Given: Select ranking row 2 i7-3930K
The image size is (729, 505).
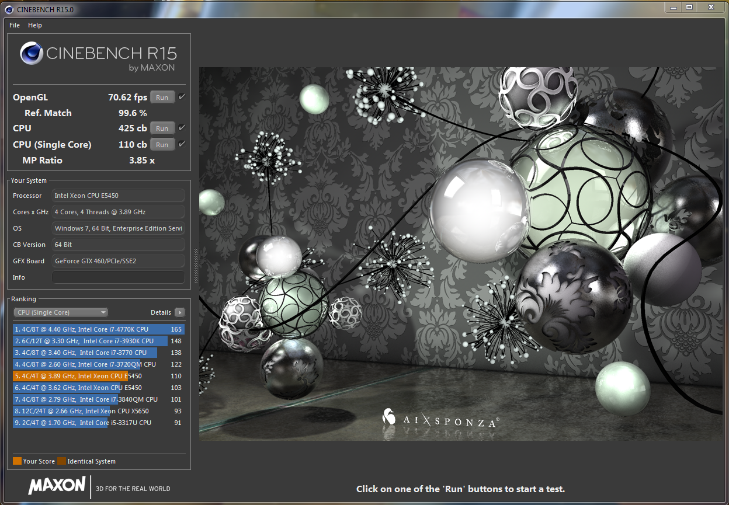Looking at the screenshot, I should [x=99, y=341].
